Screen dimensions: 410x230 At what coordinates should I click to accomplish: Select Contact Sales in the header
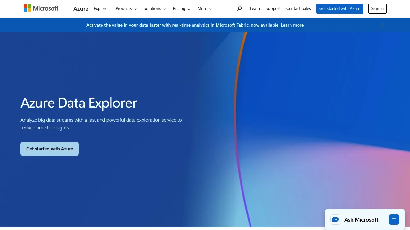(x=299, y=9)
